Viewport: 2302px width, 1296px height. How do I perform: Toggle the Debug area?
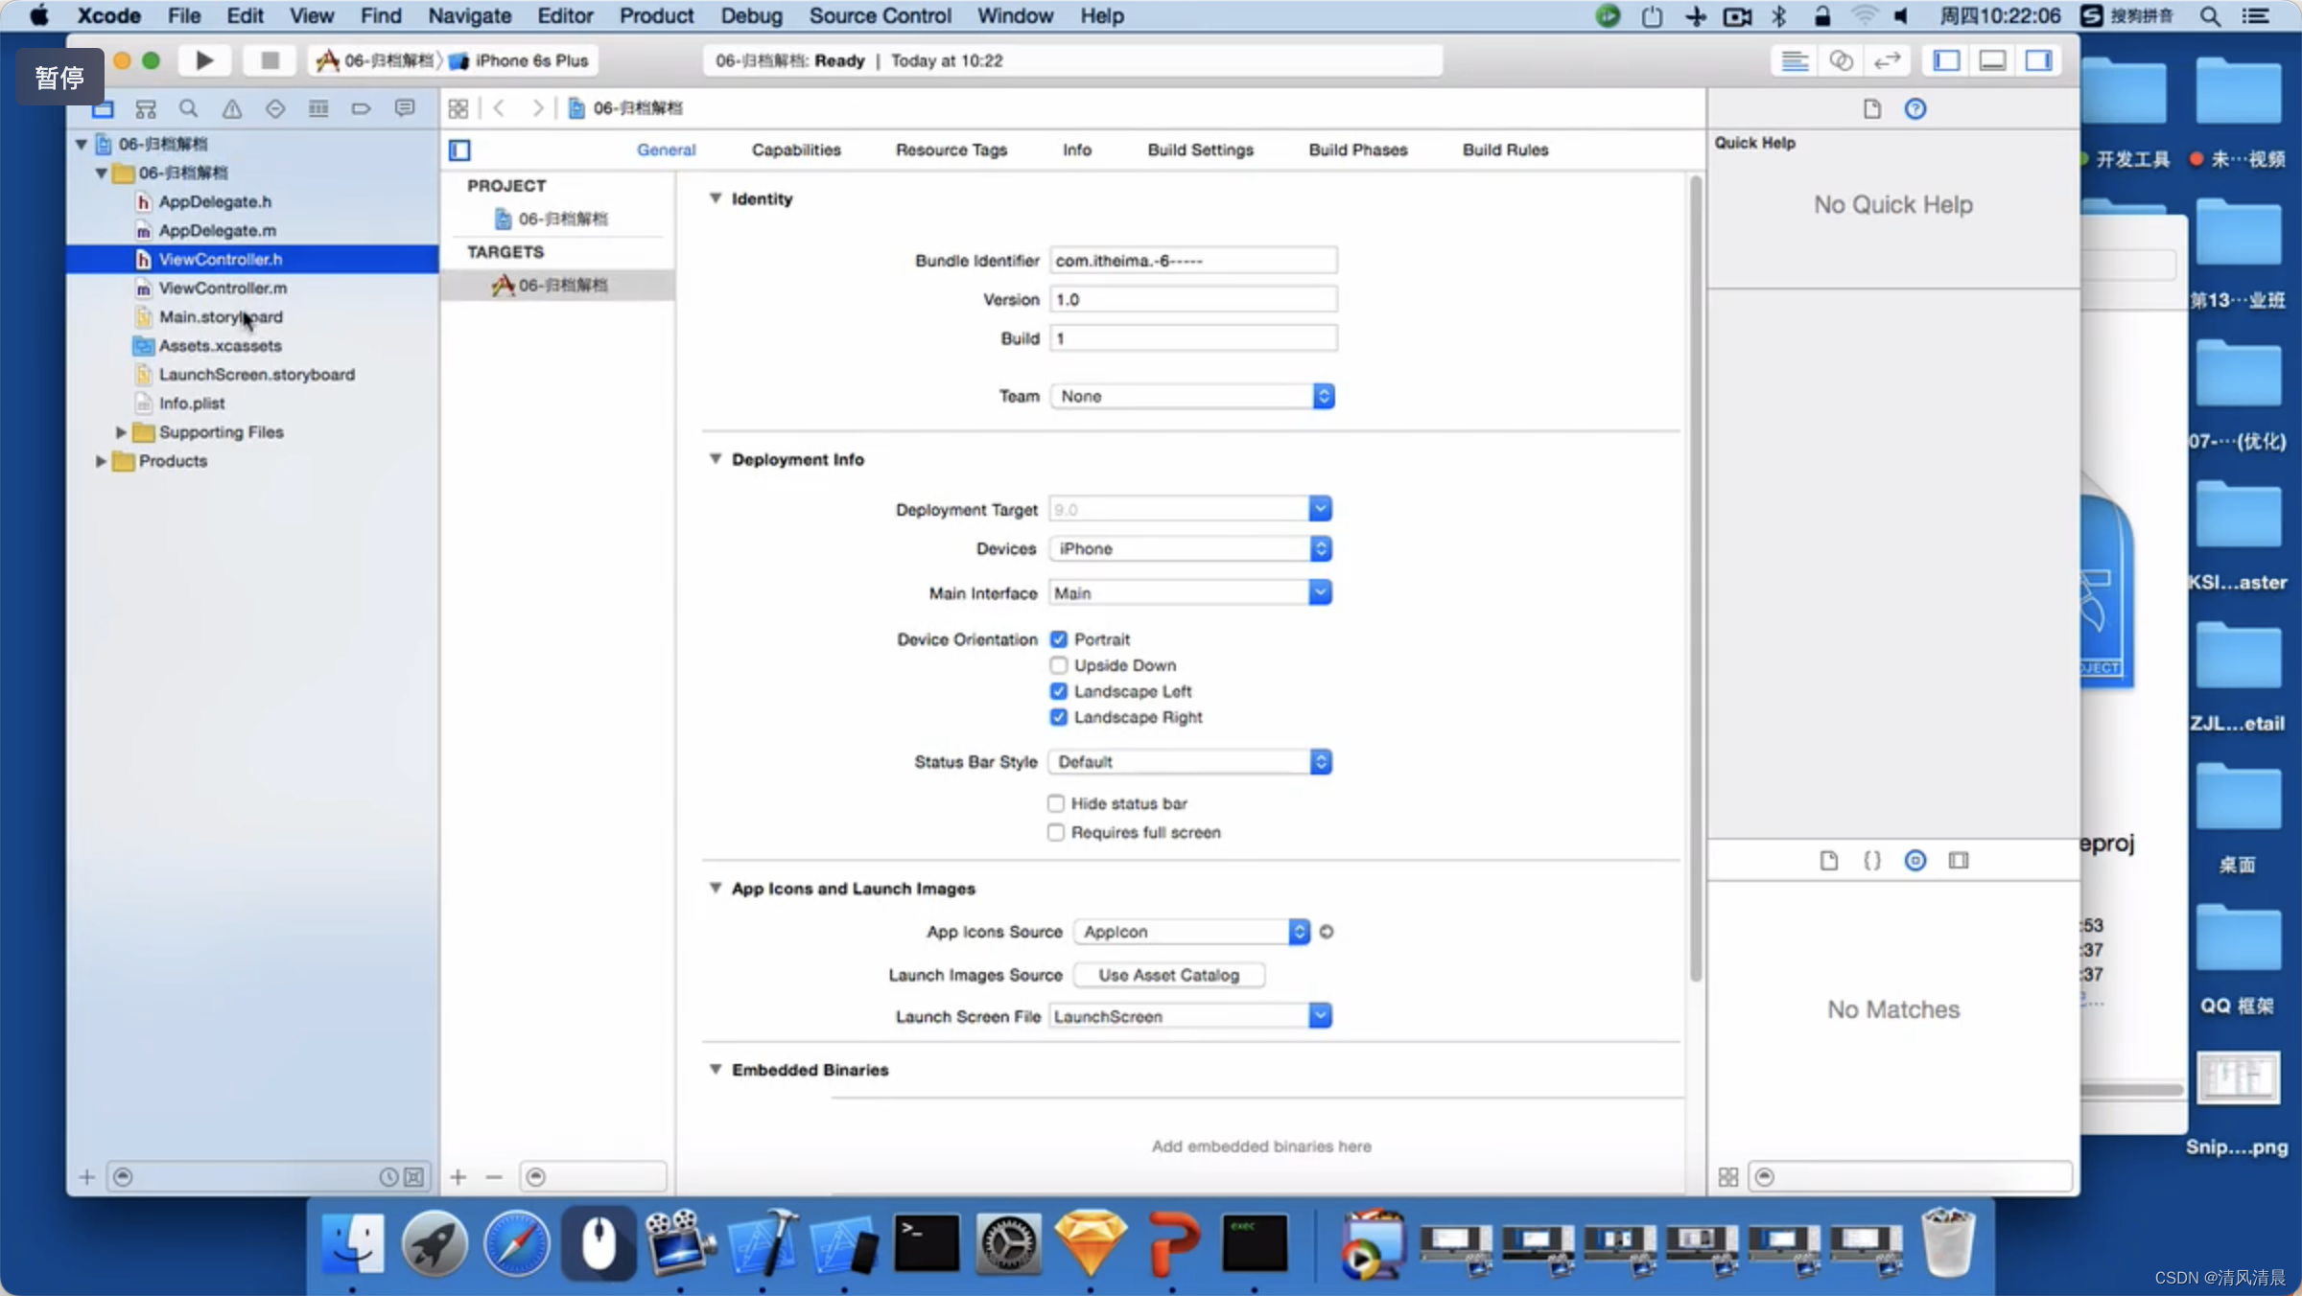[1992, 60]
